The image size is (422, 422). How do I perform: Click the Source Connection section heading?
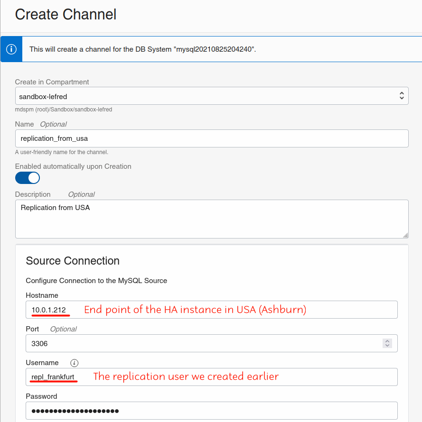73,261
